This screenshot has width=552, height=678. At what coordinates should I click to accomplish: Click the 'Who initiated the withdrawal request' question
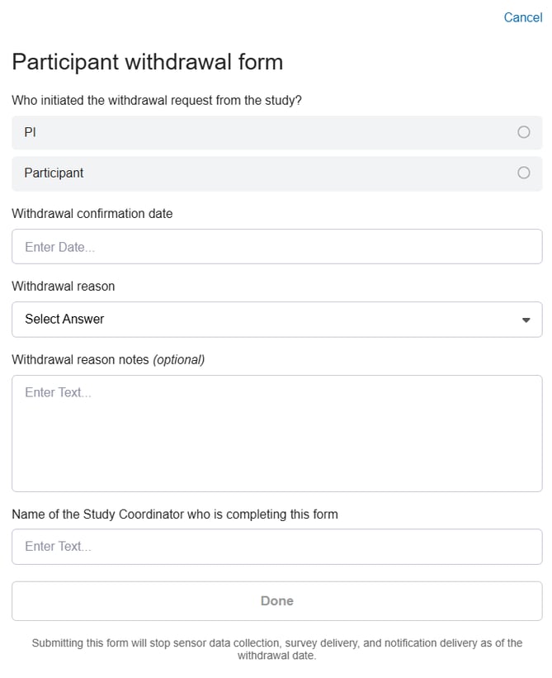[x=157, y=100]
